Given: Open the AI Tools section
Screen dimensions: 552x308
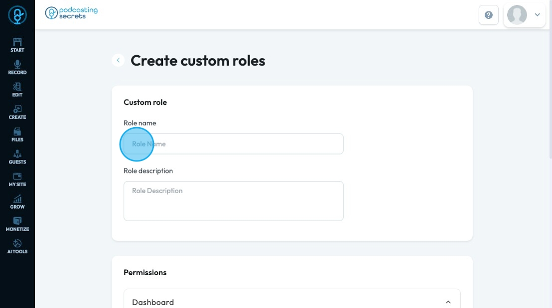Looking at the screenshot, I should 17,246.
